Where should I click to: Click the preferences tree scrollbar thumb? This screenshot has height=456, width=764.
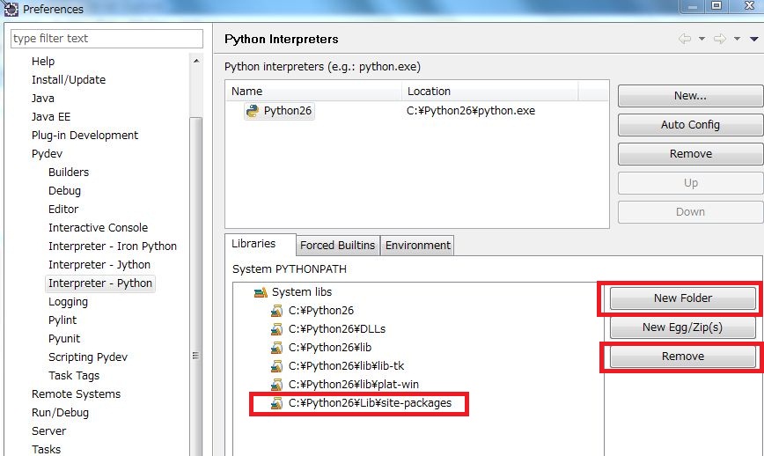click(196, 286)
